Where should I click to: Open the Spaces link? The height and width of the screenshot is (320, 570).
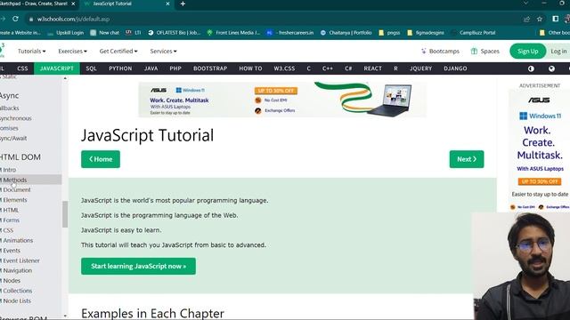coord(484,52)
